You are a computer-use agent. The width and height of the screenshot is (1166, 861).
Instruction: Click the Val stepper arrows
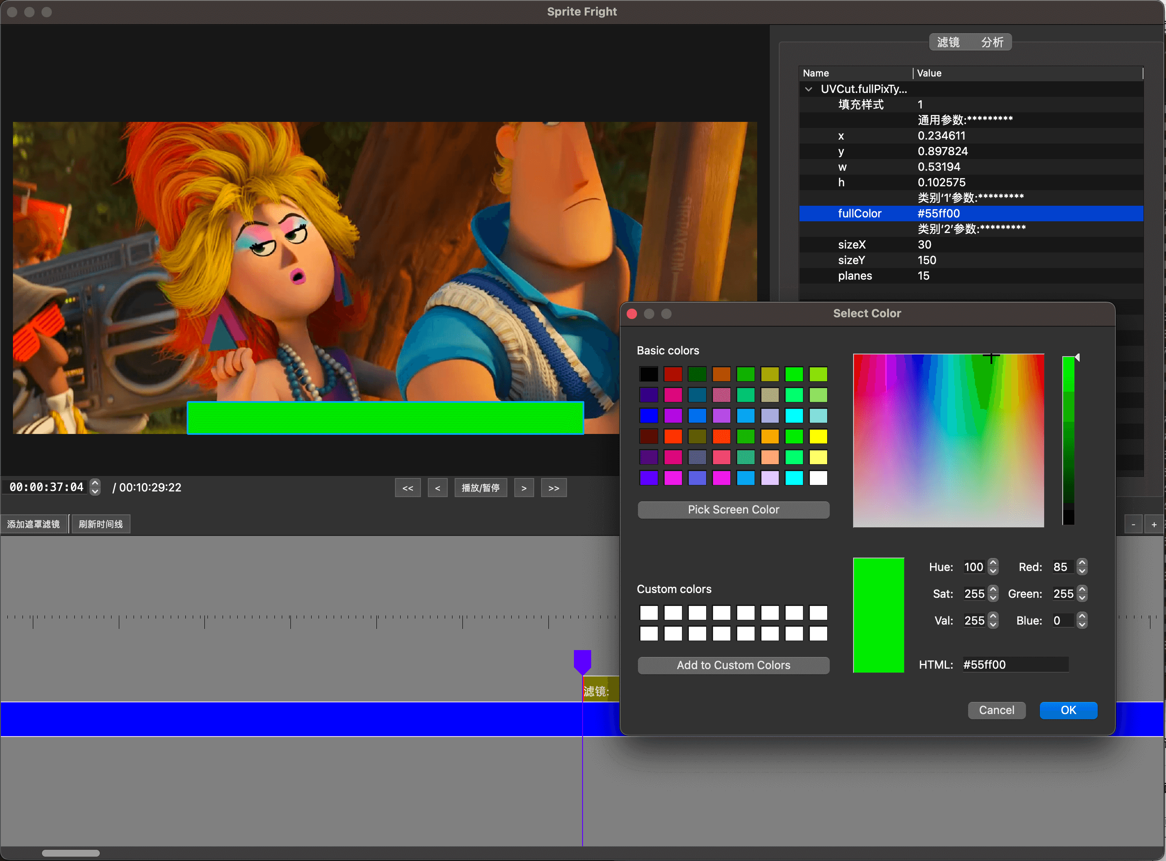[x=993, y=621]
